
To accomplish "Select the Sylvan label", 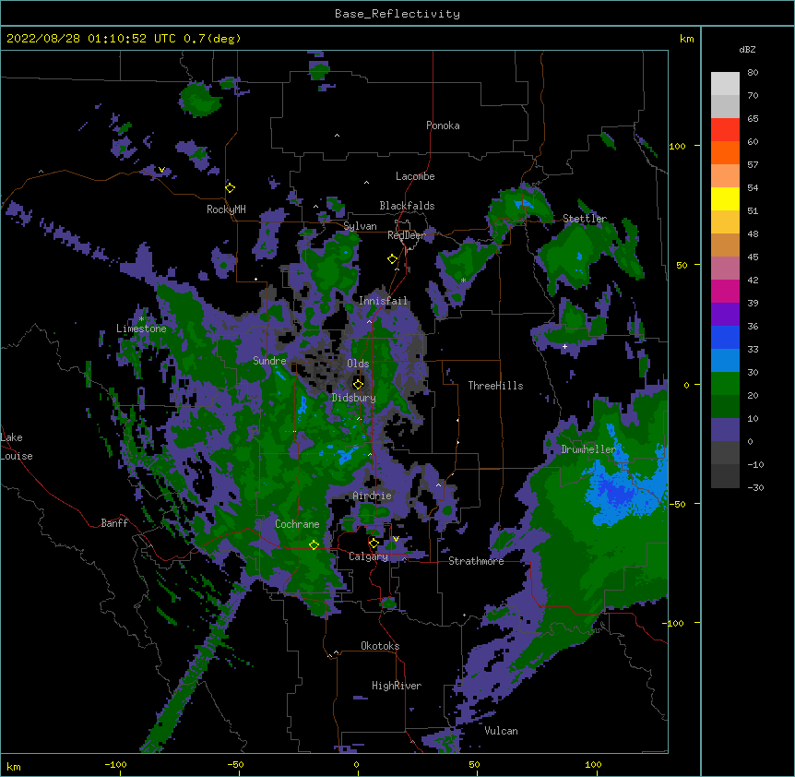I will click(x=360, y=226).
